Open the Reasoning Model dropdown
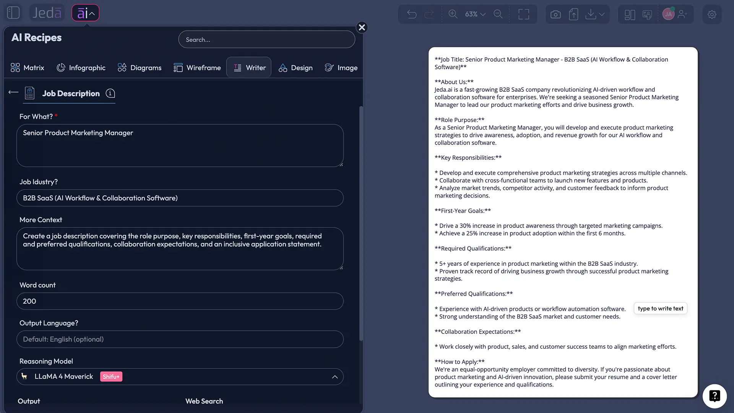The height and width of the screenshot is (413, 734). pyautogui.click(x=180, y=377)
